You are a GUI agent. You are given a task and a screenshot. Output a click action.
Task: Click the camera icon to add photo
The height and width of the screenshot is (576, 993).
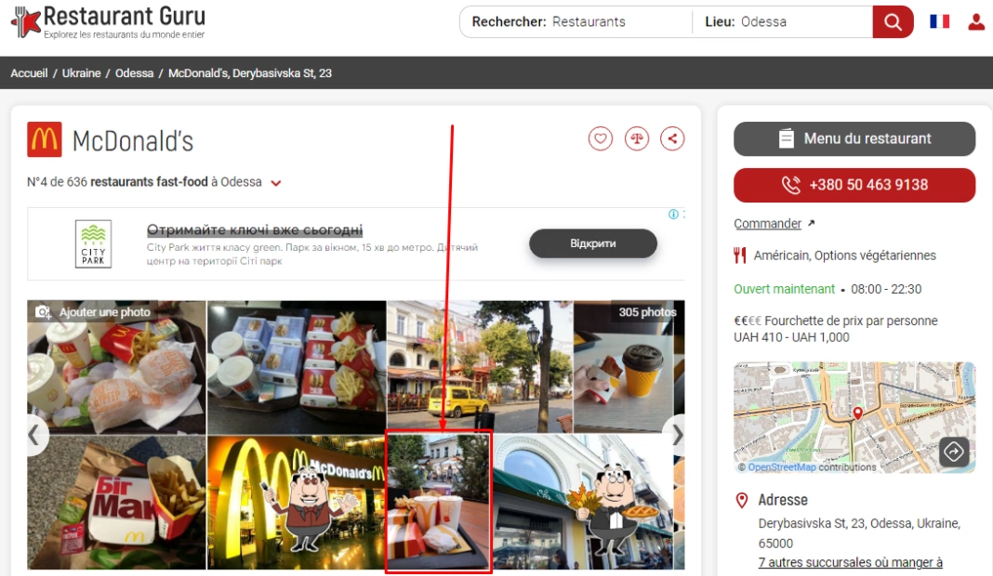click(43, 312)
